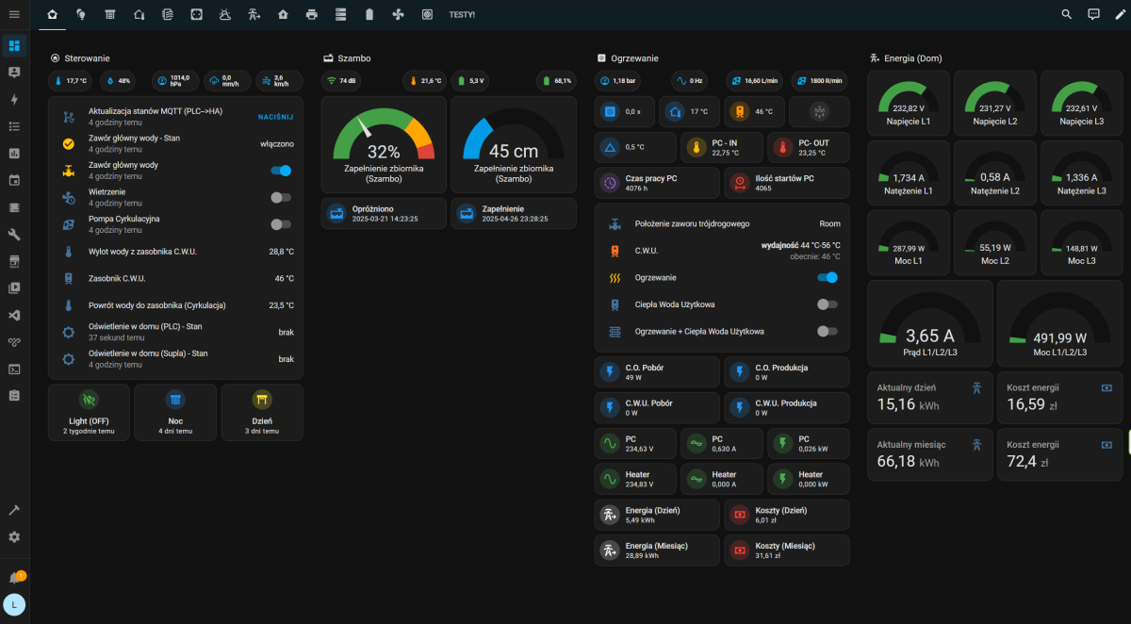Viewport: 1131px width, 624px height.
Task: Click the Noc scene button
Action: pos(175,411)
